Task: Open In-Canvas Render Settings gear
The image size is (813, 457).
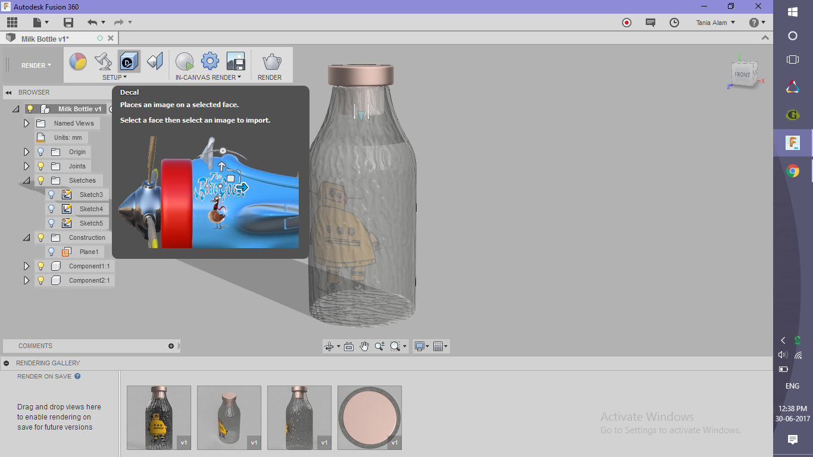Action: pos(210,61)
